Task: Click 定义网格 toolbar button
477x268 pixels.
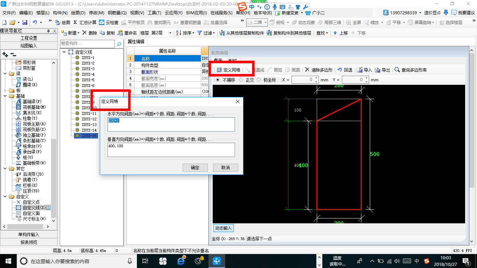Action: click(x=229, y=70)
